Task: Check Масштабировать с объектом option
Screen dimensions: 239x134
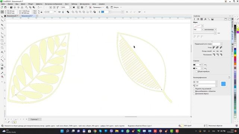Action: pos(194,91)
